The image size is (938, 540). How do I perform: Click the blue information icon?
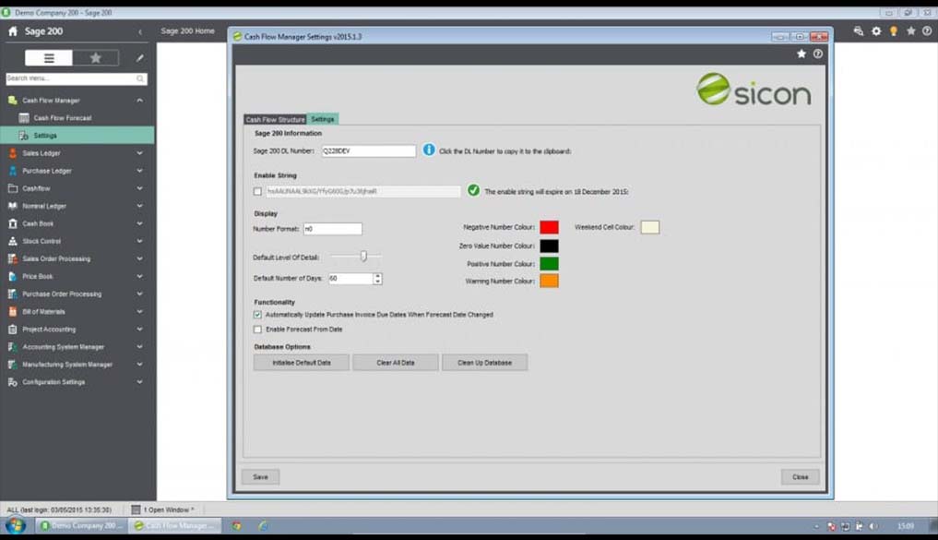pos(429,150)
